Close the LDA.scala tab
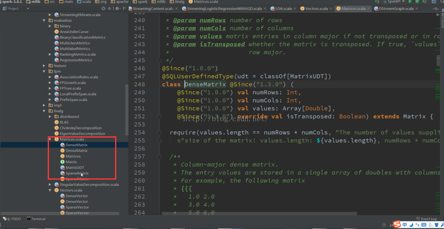444x229 pixels. click(295, 9)
